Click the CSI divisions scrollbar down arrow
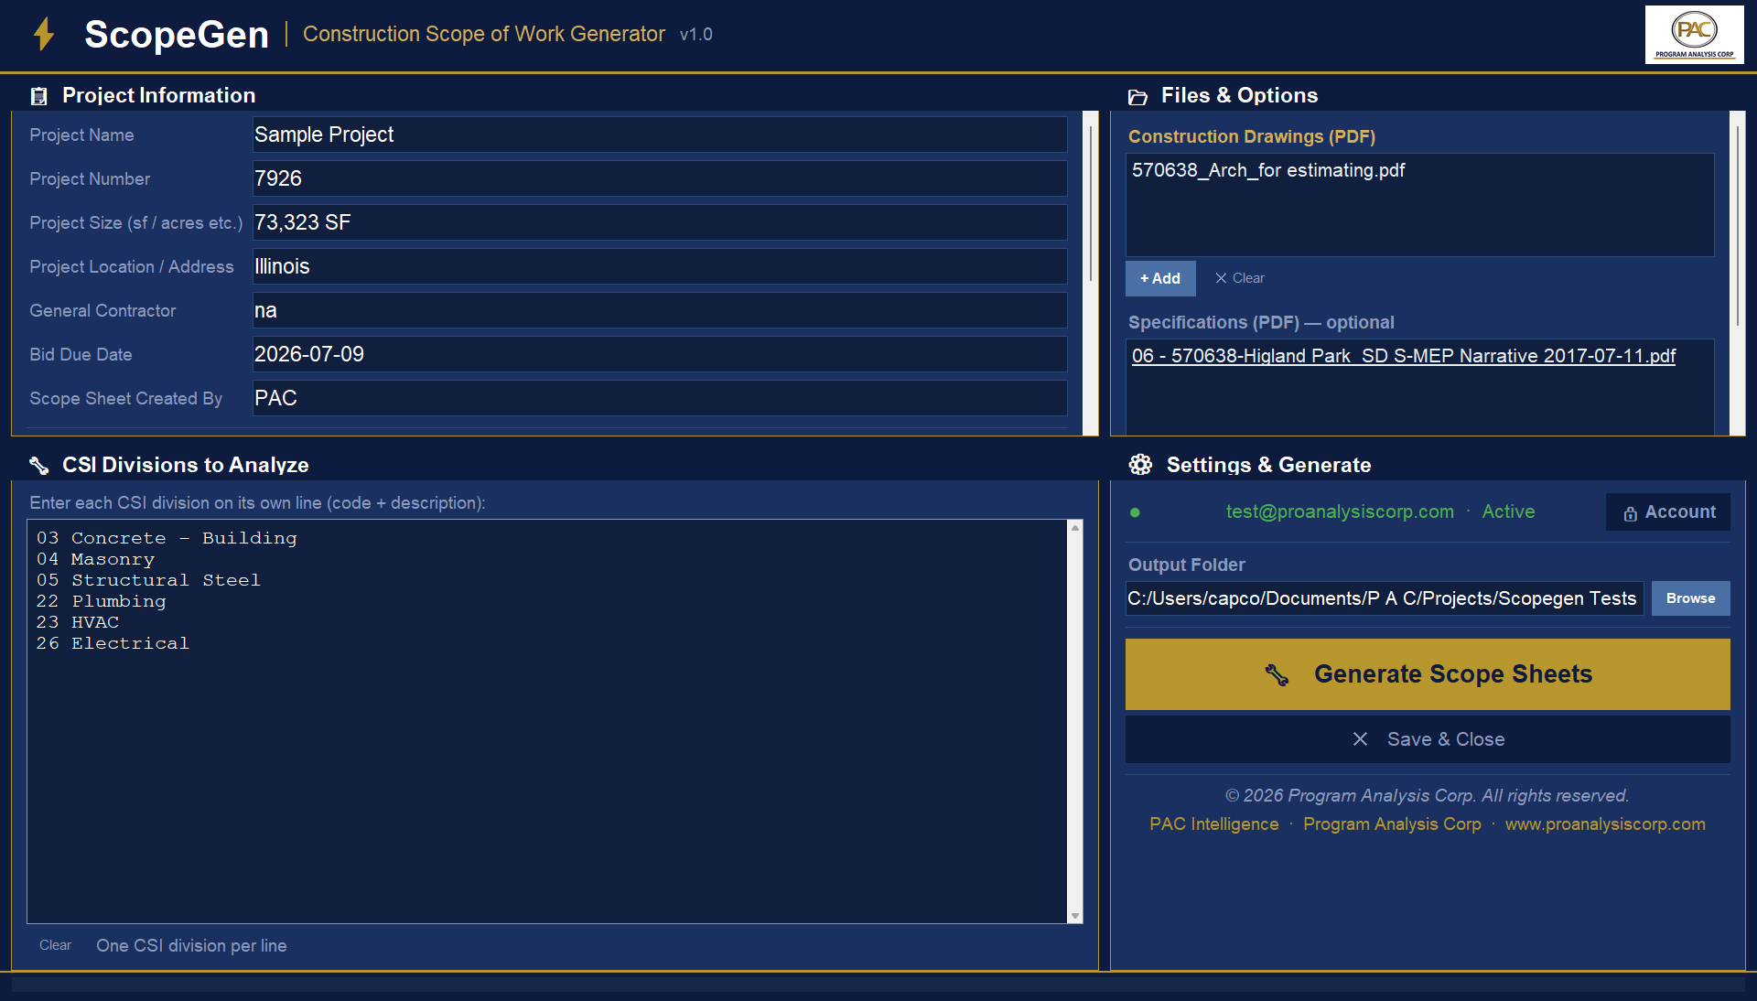 pyautogui.click(x=1075, y=916)
